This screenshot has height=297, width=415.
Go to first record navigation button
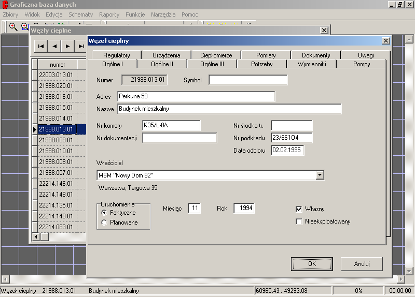41,46
